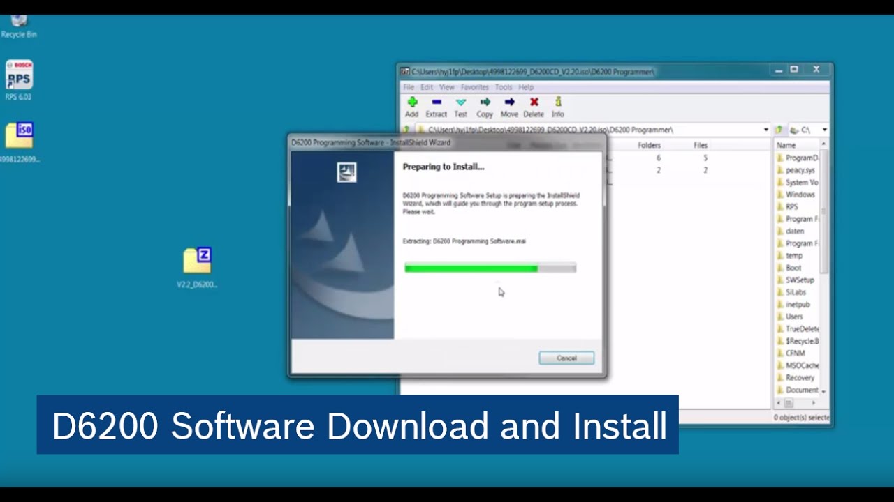The height and width of the screenshot is (502, 894).
Task: Click the "0 object(s) selected" status bar text
Action: (x=801, y=417)
